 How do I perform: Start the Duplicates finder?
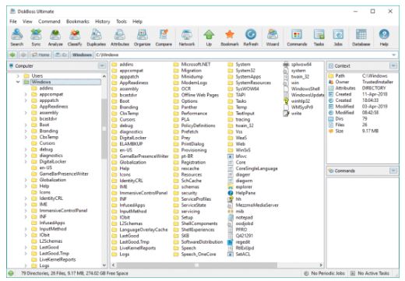pyautogui.click(x=96, y=37)
